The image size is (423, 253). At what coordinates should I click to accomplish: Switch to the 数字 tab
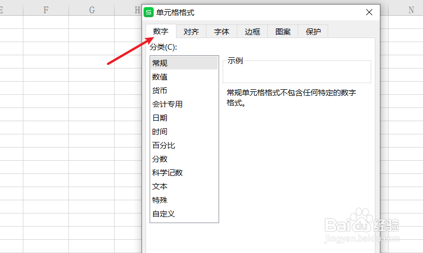tap(161, 31)
